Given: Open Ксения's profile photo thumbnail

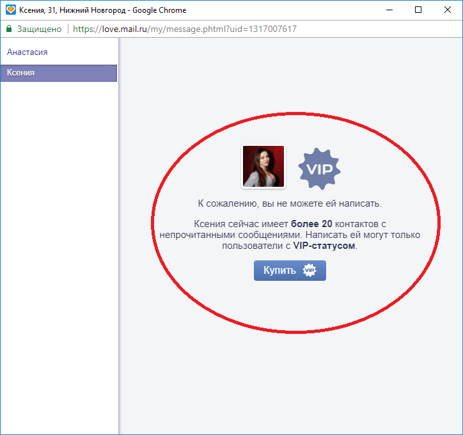Looking at the screenshot, I should pyautogui.click(x=263, y=166).
